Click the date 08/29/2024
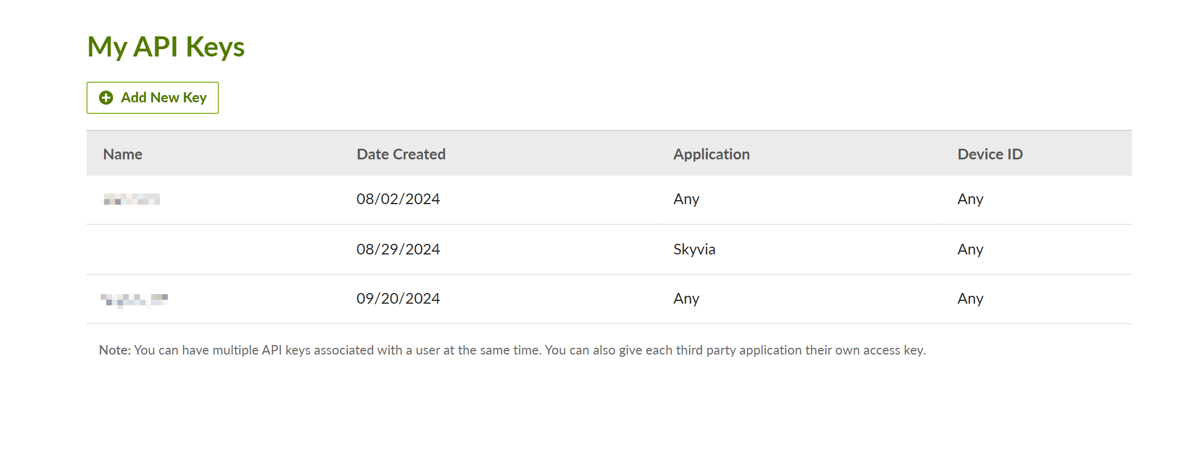 coord(398,249)
